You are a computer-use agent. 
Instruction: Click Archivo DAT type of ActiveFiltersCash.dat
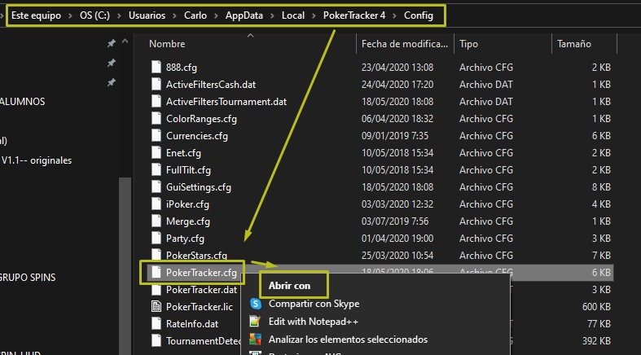click(485, 84)
